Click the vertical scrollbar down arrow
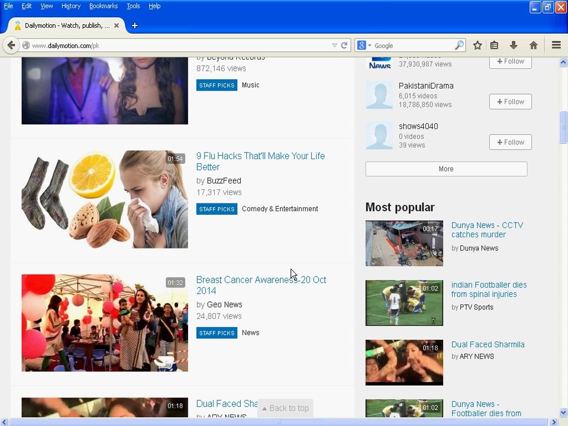The height and width of the screenshot is (426, 568). point(563,412)
